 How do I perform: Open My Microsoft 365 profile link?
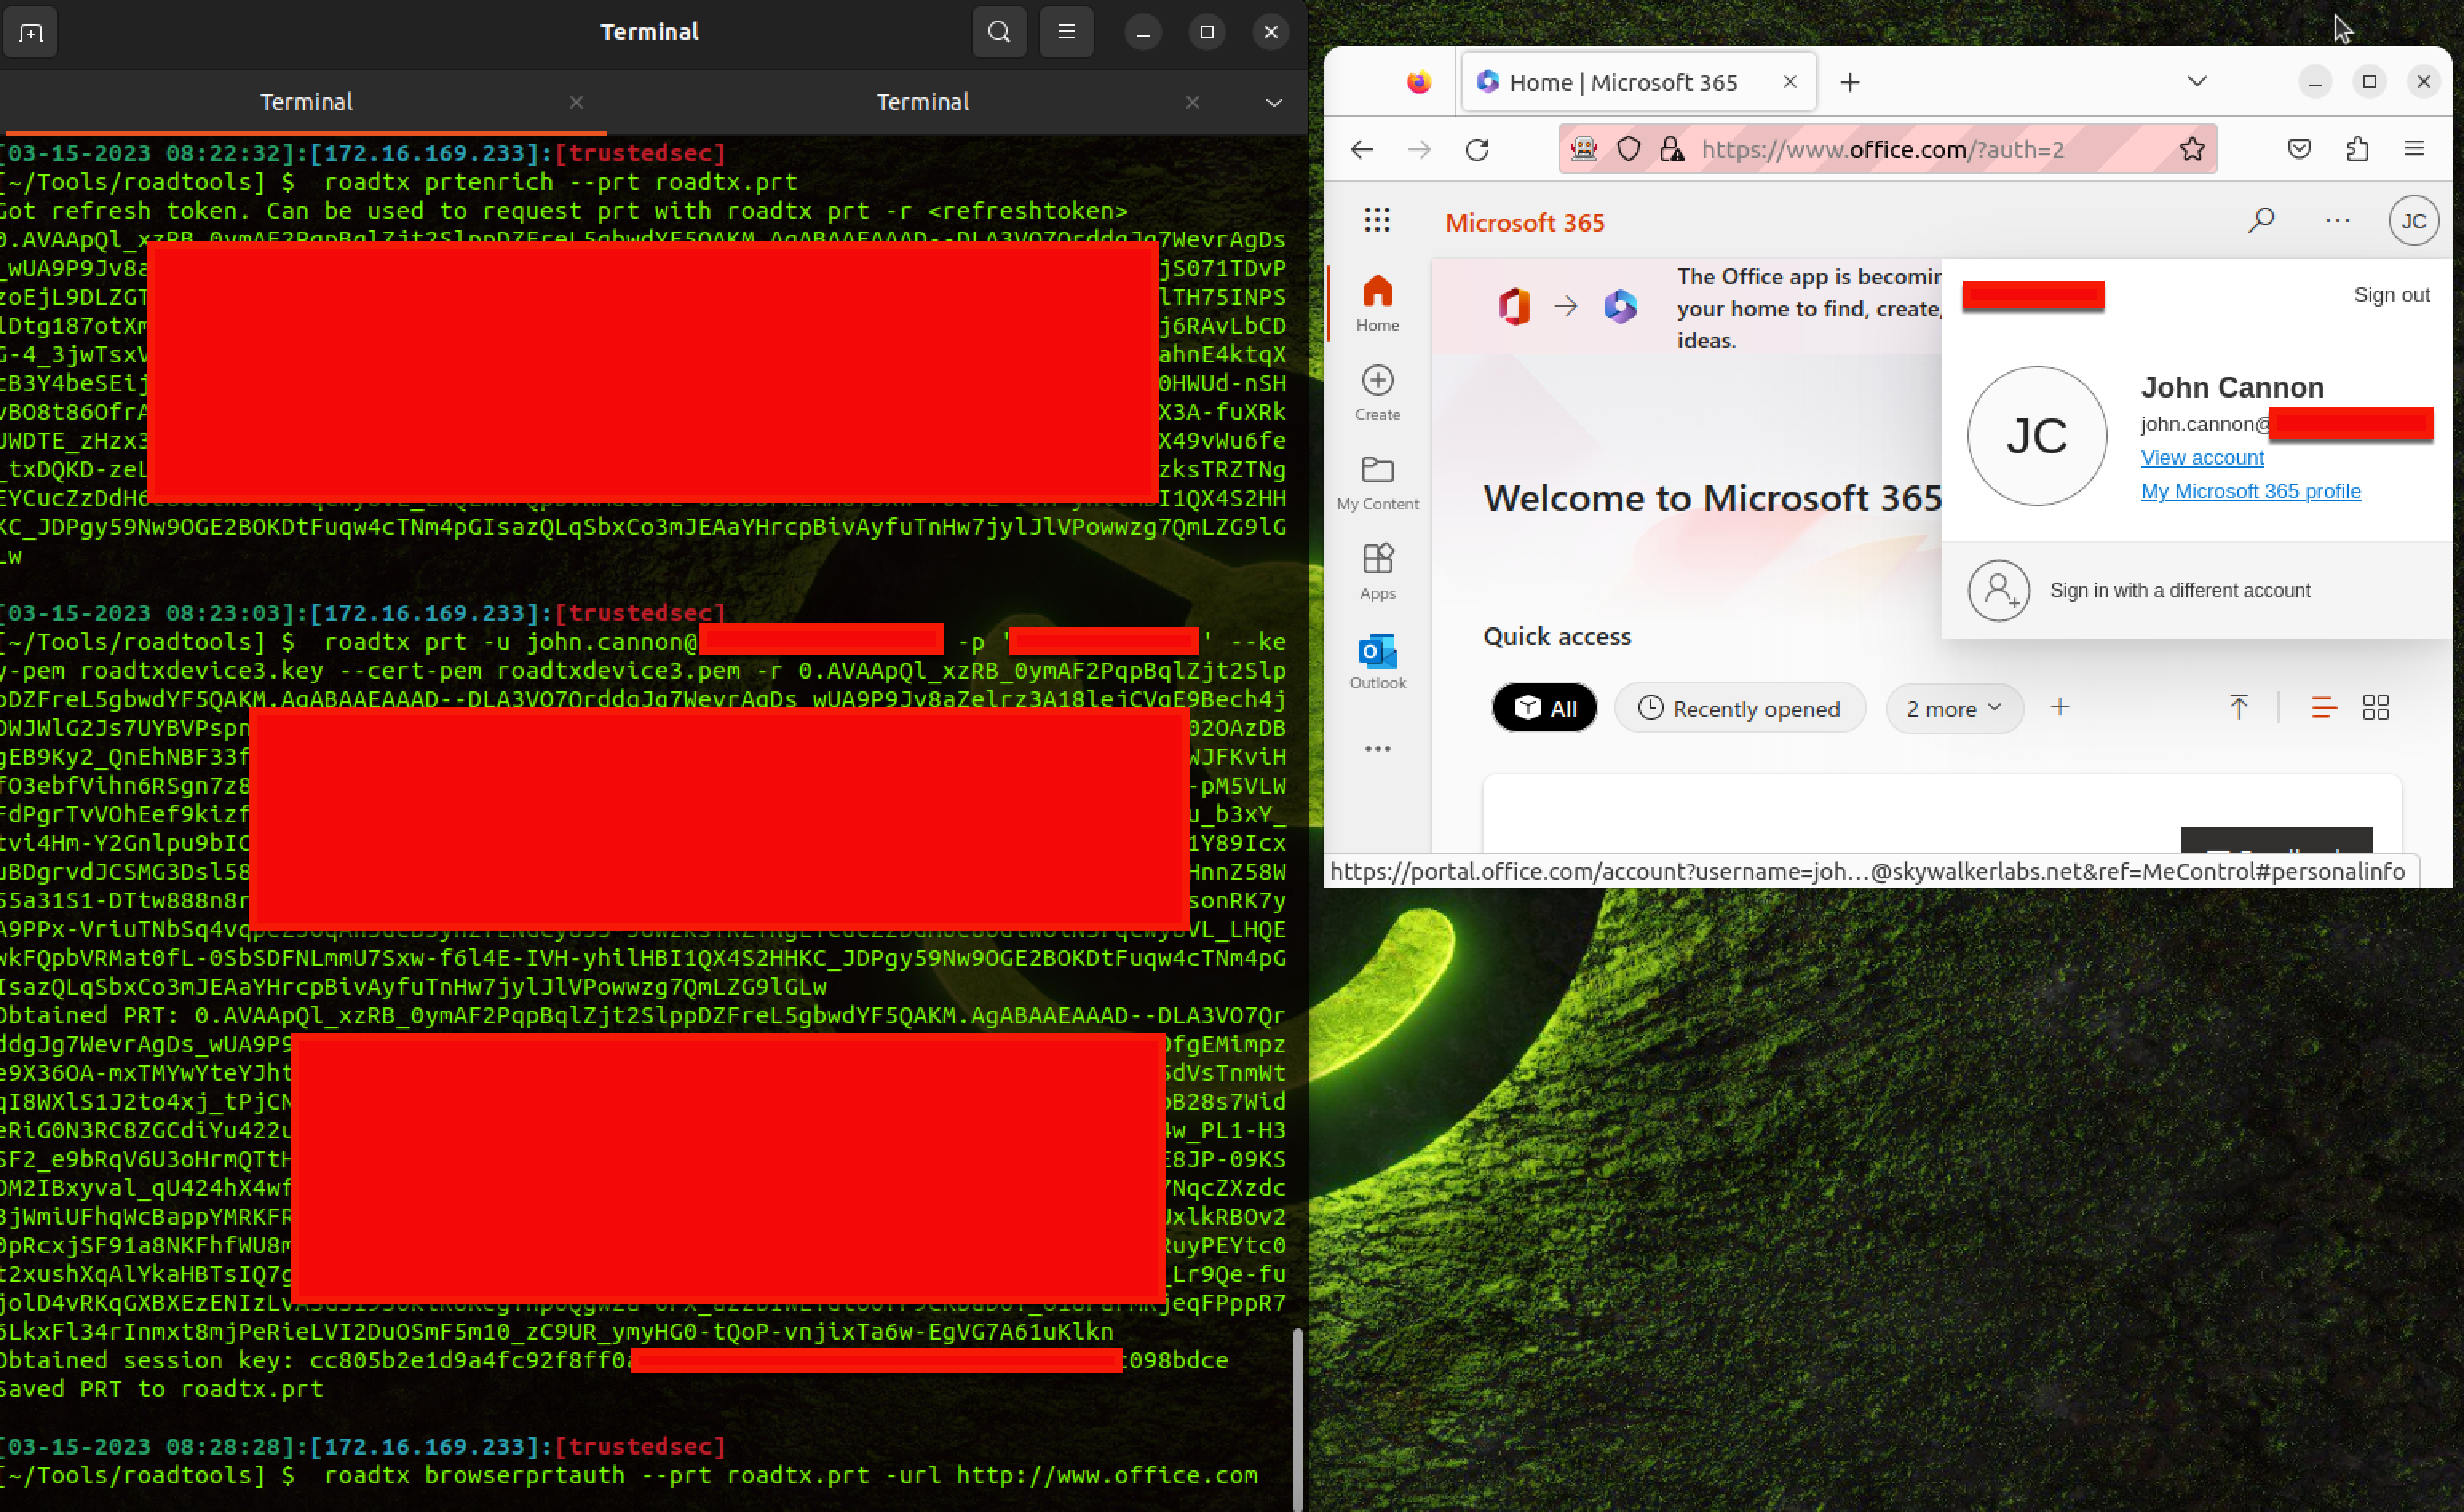tap(2250, 491)
